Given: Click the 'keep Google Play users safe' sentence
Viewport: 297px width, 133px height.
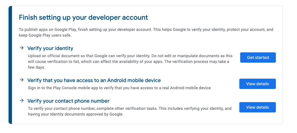Looking at the screenshot, I should click(45, 35).
